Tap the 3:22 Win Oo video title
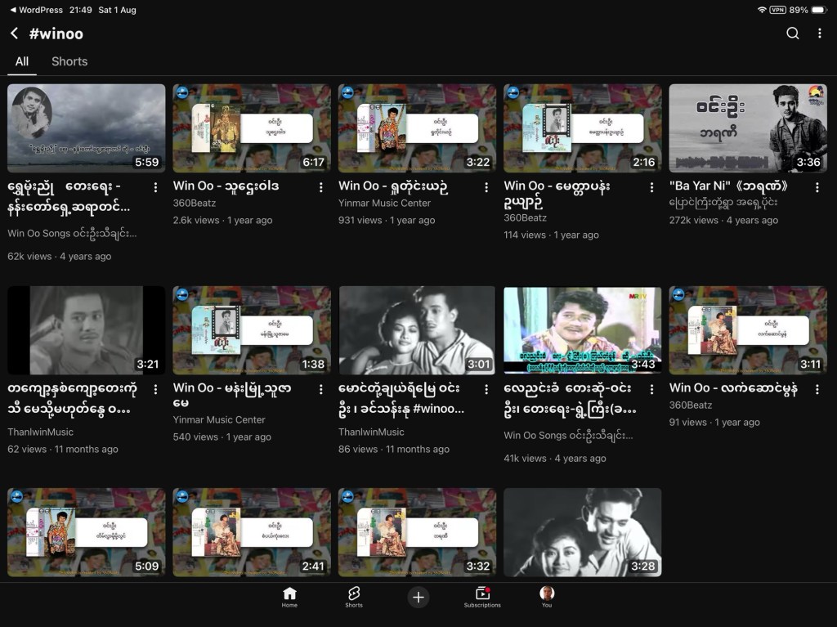Screen dimensions: 837x627 click(393, 186)
